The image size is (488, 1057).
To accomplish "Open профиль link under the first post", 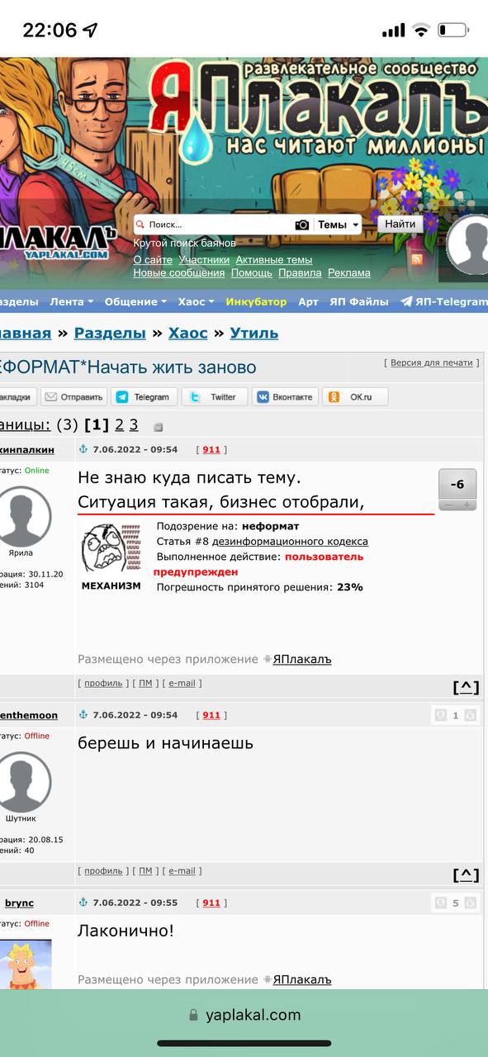I will click(103, 683).
